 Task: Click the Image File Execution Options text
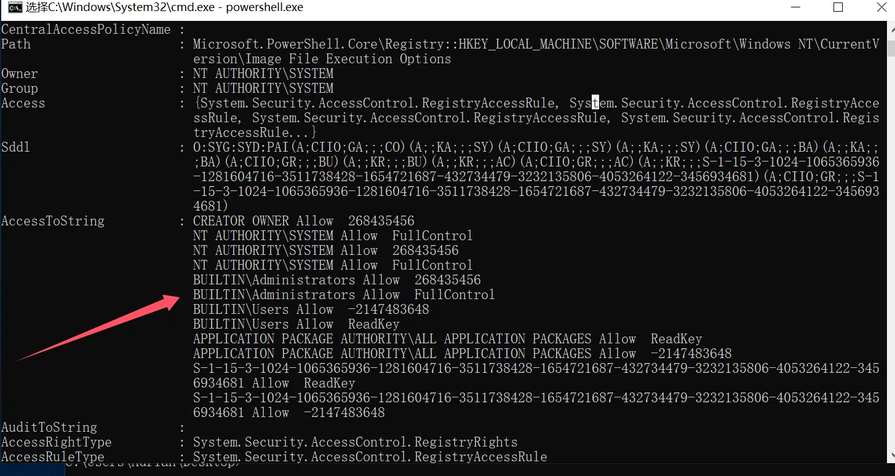(348, 59)
